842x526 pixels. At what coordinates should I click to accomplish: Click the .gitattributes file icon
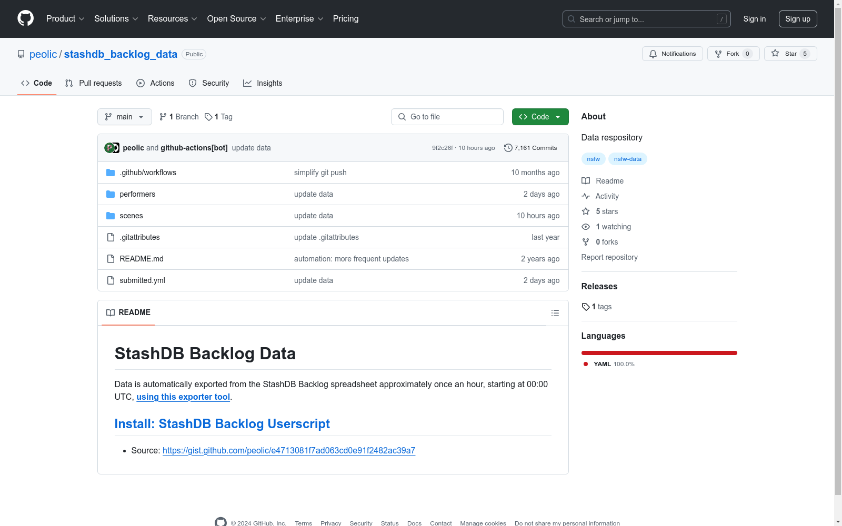(x=111, y=237)
